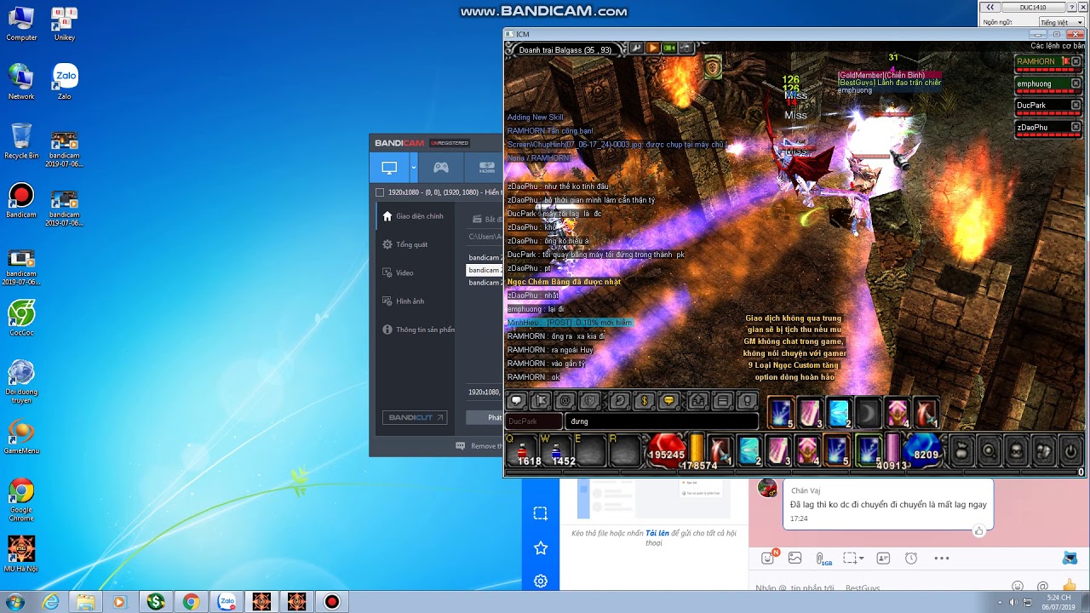Image resolution: width=1090 pixels, height=613 pixels.
Task: Open Google Chrome from taskbar
Action: tap(191, 602)
